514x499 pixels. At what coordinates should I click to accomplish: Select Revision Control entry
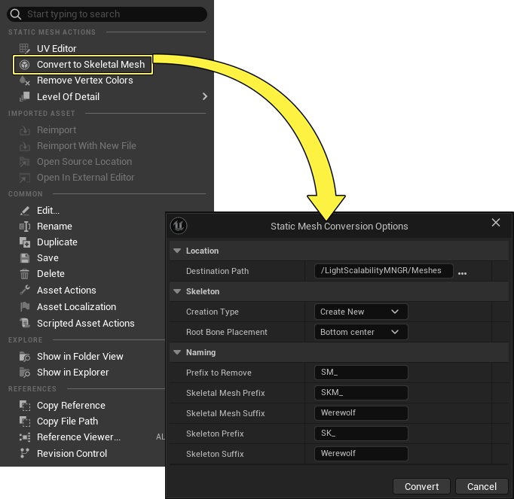pyautogui.click(x=72, y=454)
